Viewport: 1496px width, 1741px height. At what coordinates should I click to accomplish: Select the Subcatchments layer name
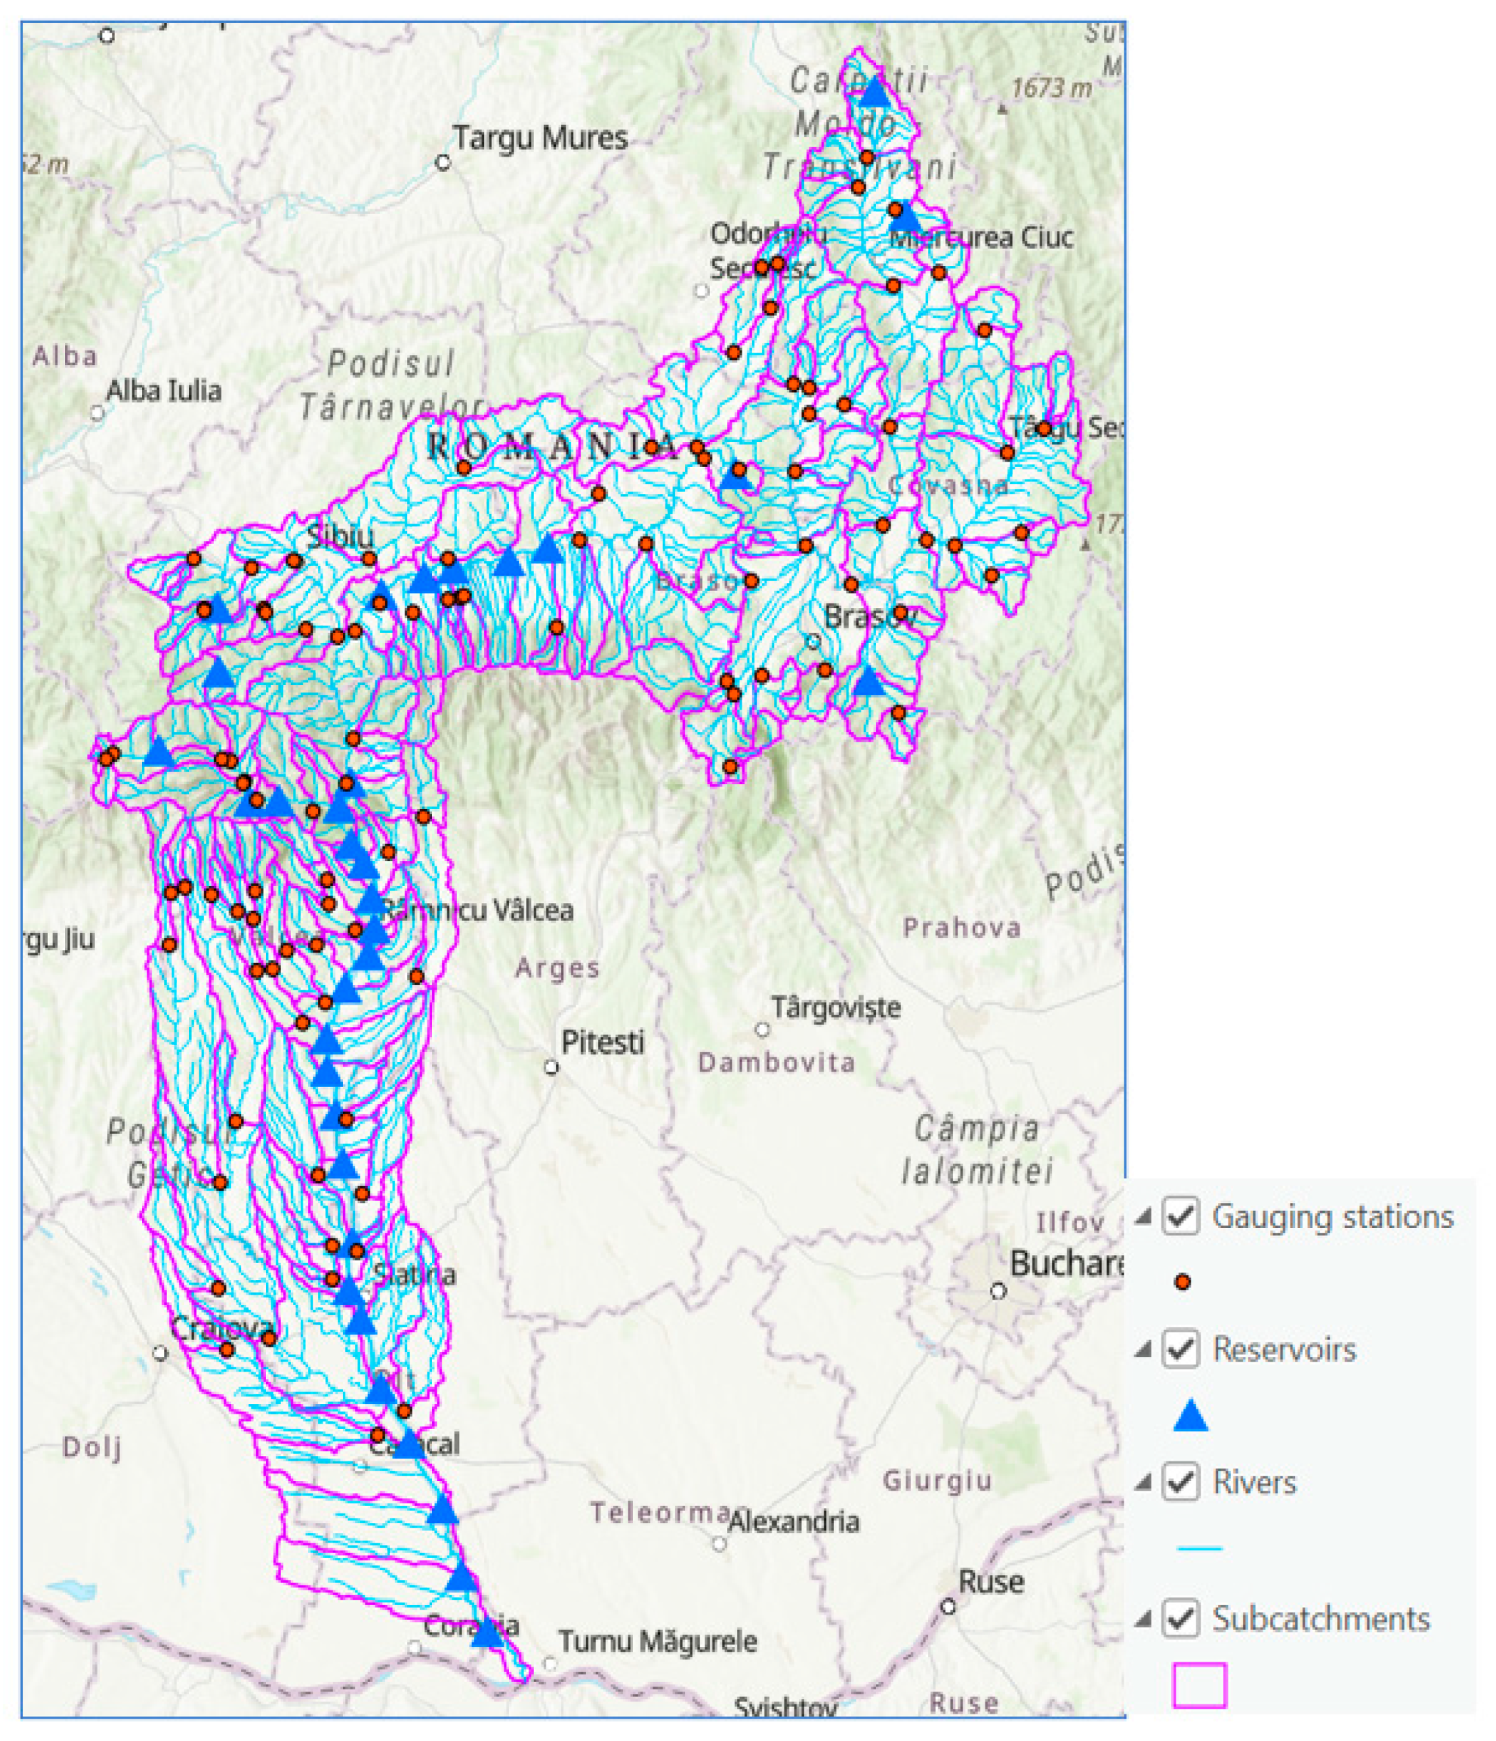click(1321, 1618)
